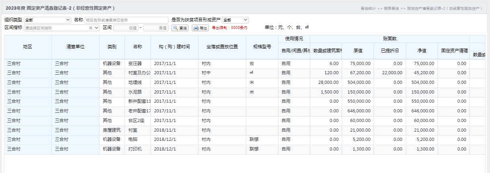Viewport: 490px width, 173px height.
Task: Click the ㎡ unit cell in 村室及办公 row
Action: click(x=262, y=73)
